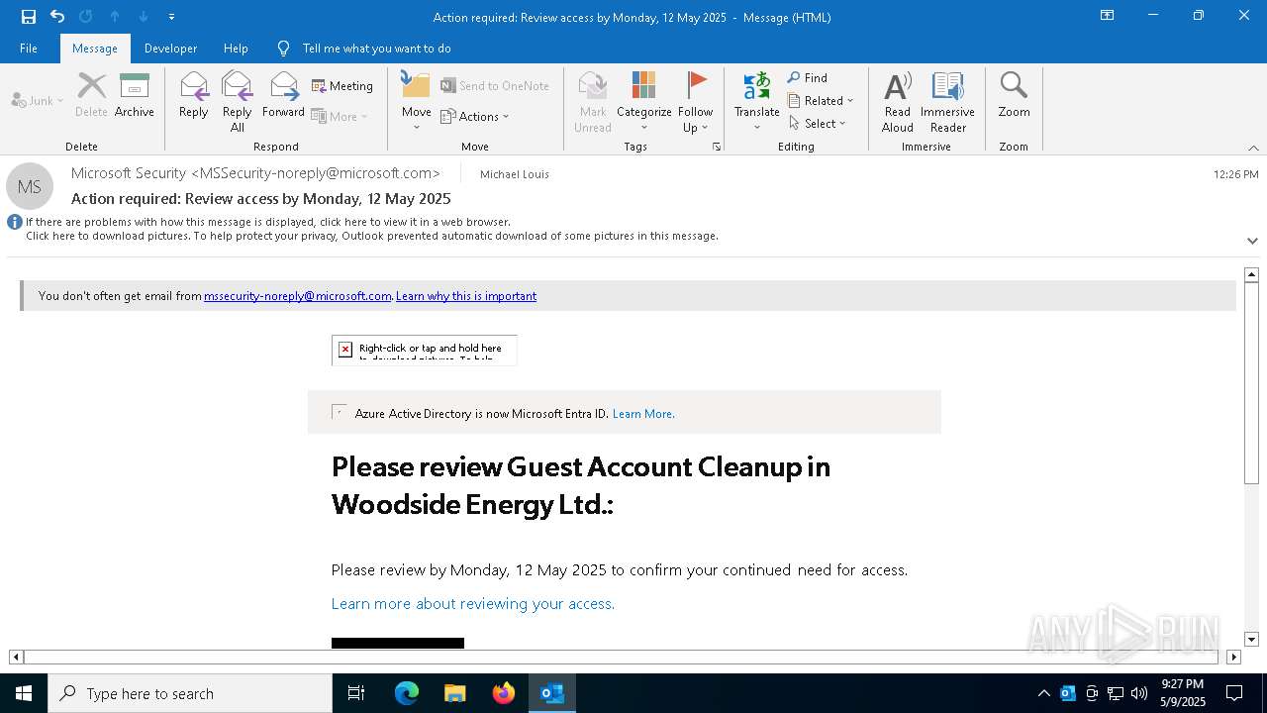The width and height of the screenshot is (1267, 713).
Task: Translate the message text
Action: pyautogui.click(x=757, y=102)
